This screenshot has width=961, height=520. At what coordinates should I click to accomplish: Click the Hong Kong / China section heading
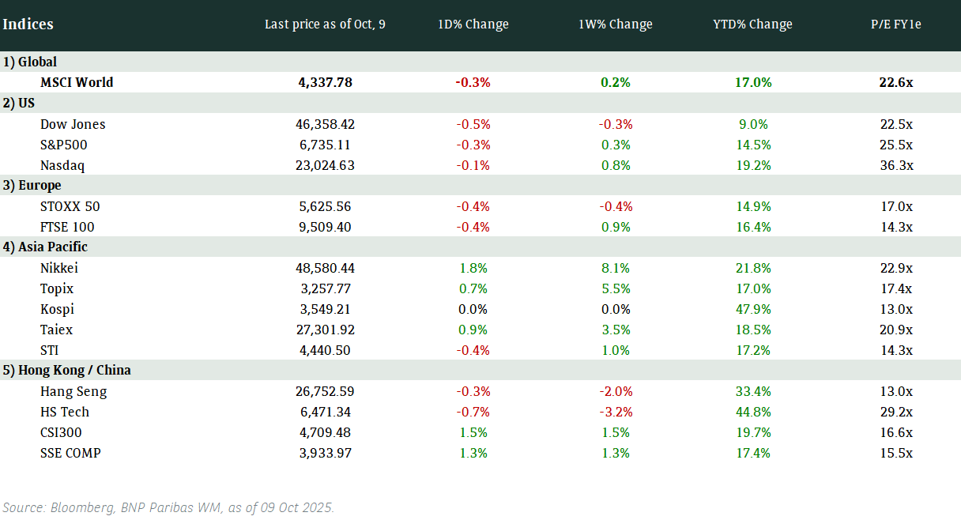67,370
